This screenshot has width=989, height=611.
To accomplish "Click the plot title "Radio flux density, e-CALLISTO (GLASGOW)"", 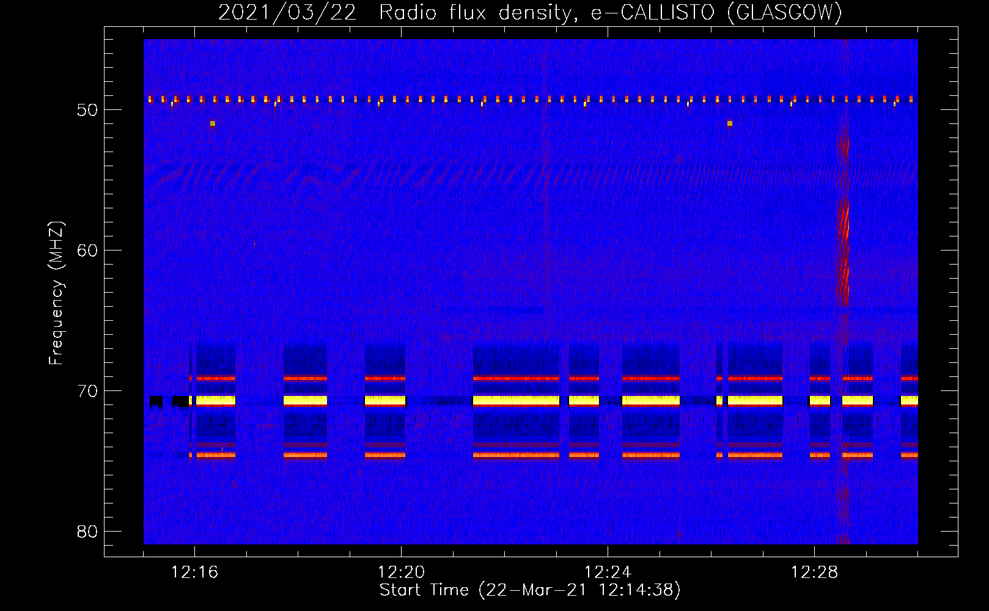I will point(611,12).
